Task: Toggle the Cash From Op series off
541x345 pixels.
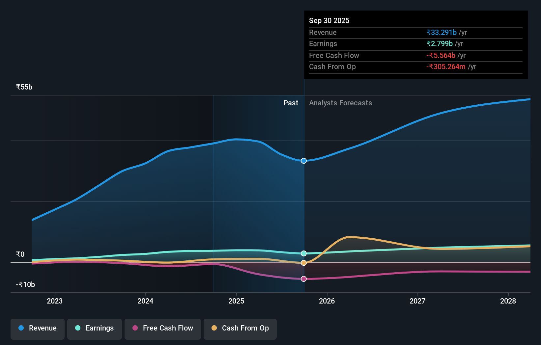Action: pyautogui.click(x=240, y=328)
